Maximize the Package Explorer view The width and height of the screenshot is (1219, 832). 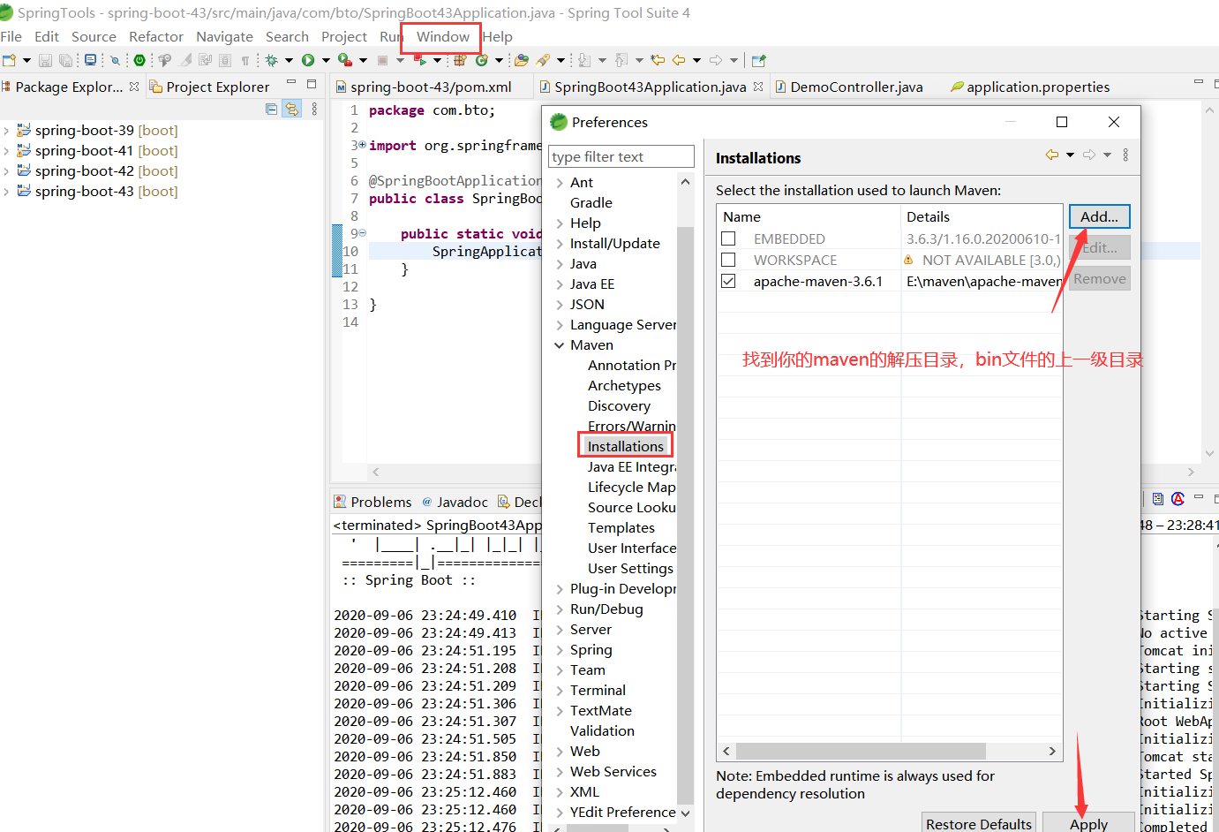click(x=312, y=84)
